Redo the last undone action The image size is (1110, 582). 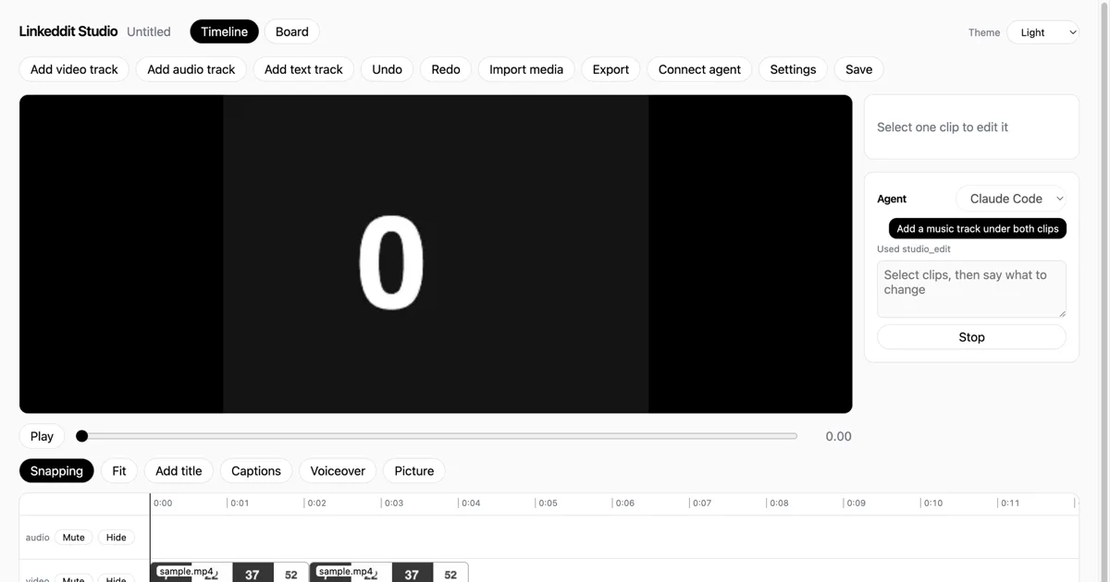coord(445,69)
